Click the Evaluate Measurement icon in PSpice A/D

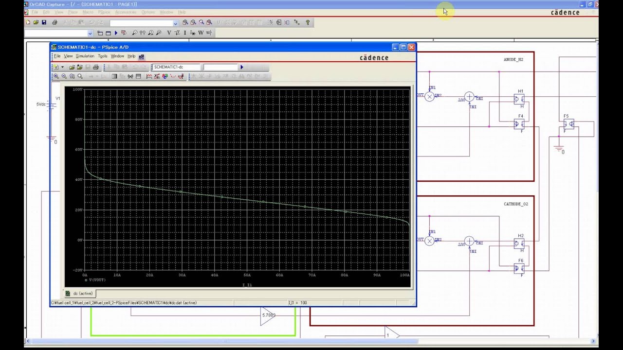[157, 76]
